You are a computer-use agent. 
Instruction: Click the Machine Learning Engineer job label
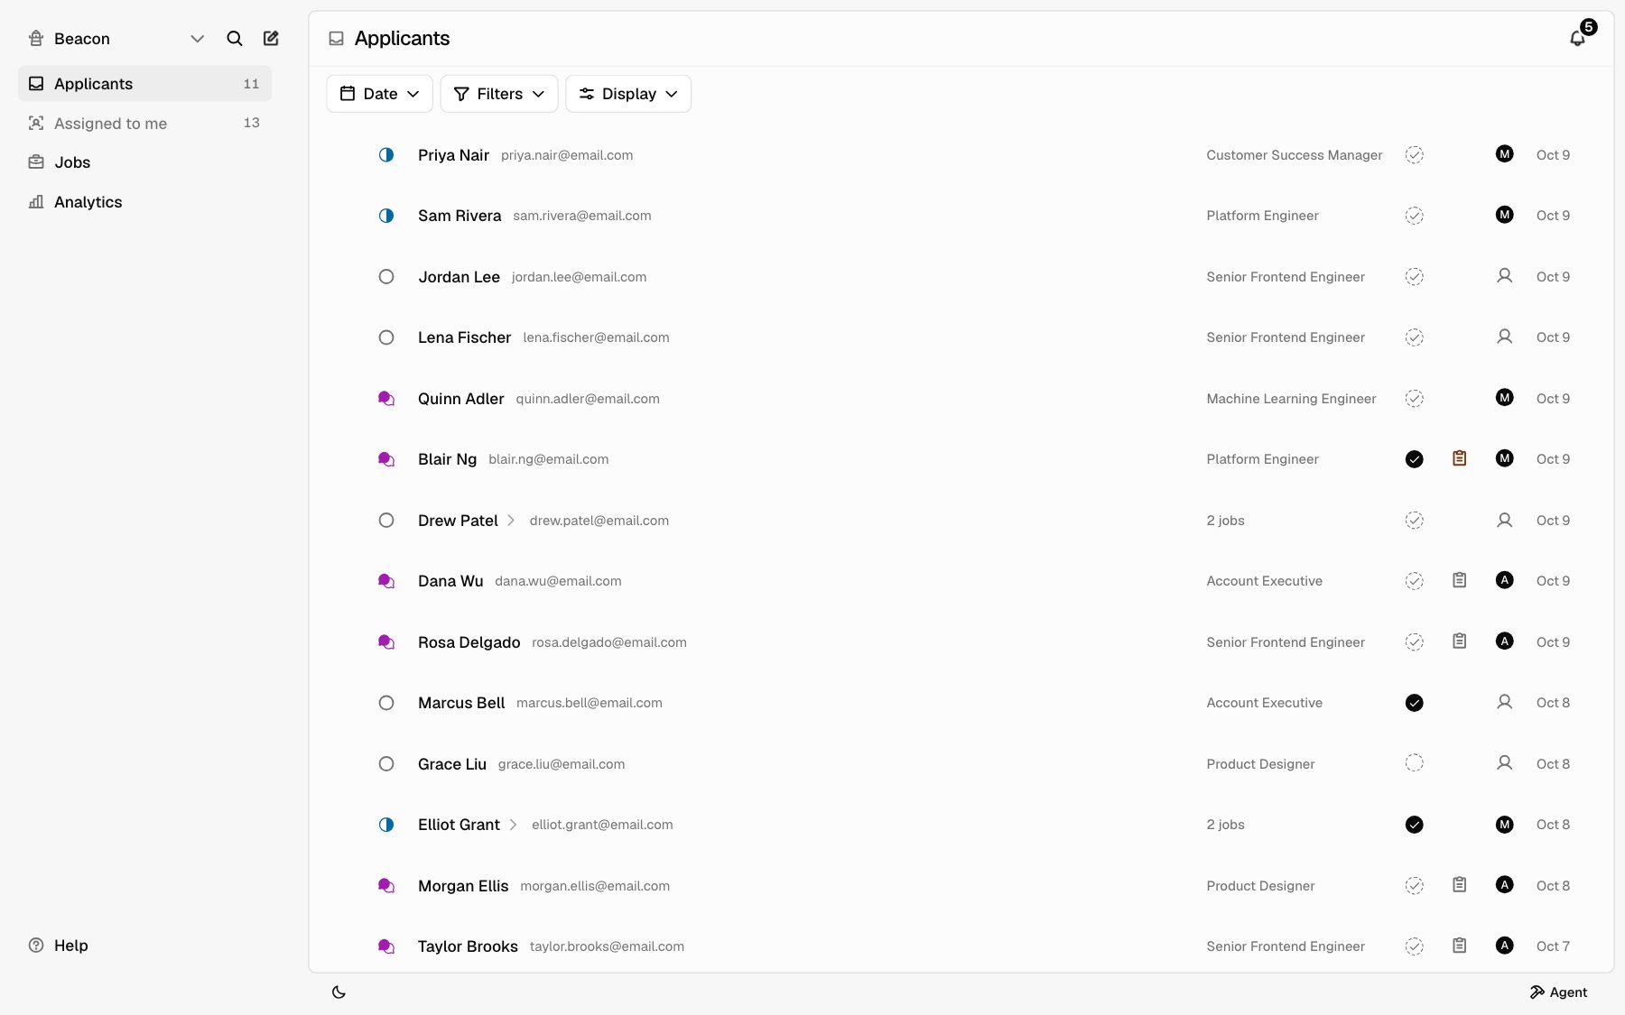coord(1291,399)
